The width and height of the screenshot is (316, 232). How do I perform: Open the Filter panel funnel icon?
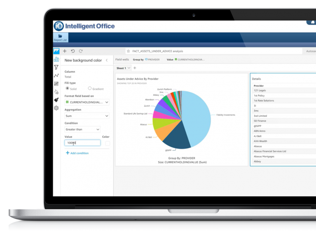56,67
